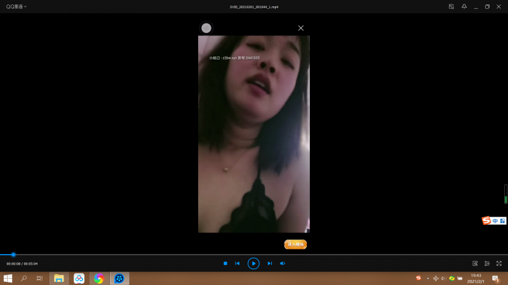Click the play button in the control bar
This screenshot has height=285, width=508.
(x=253, y=263)
